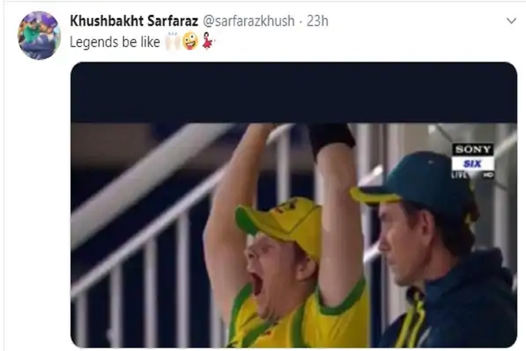Click the Khushbakht Sarfaraz display name
Viewport: 526px width, 351px height.
point(134,21)
